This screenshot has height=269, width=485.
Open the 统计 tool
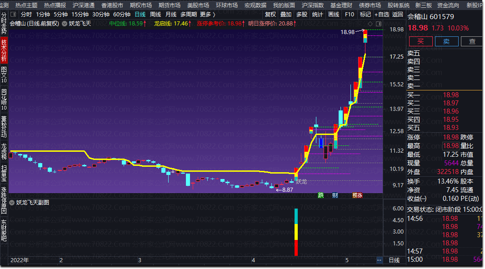pos(317,15)
